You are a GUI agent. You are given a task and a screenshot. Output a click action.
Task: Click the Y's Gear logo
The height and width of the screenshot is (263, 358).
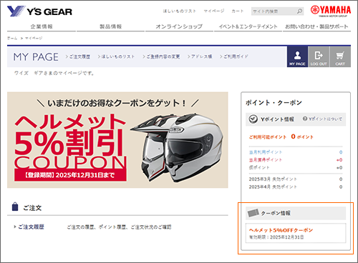[x=39, y=11]
